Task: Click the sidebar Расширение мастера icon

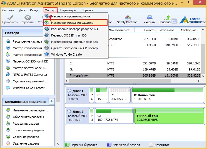Action: click(x=8, y=41)
